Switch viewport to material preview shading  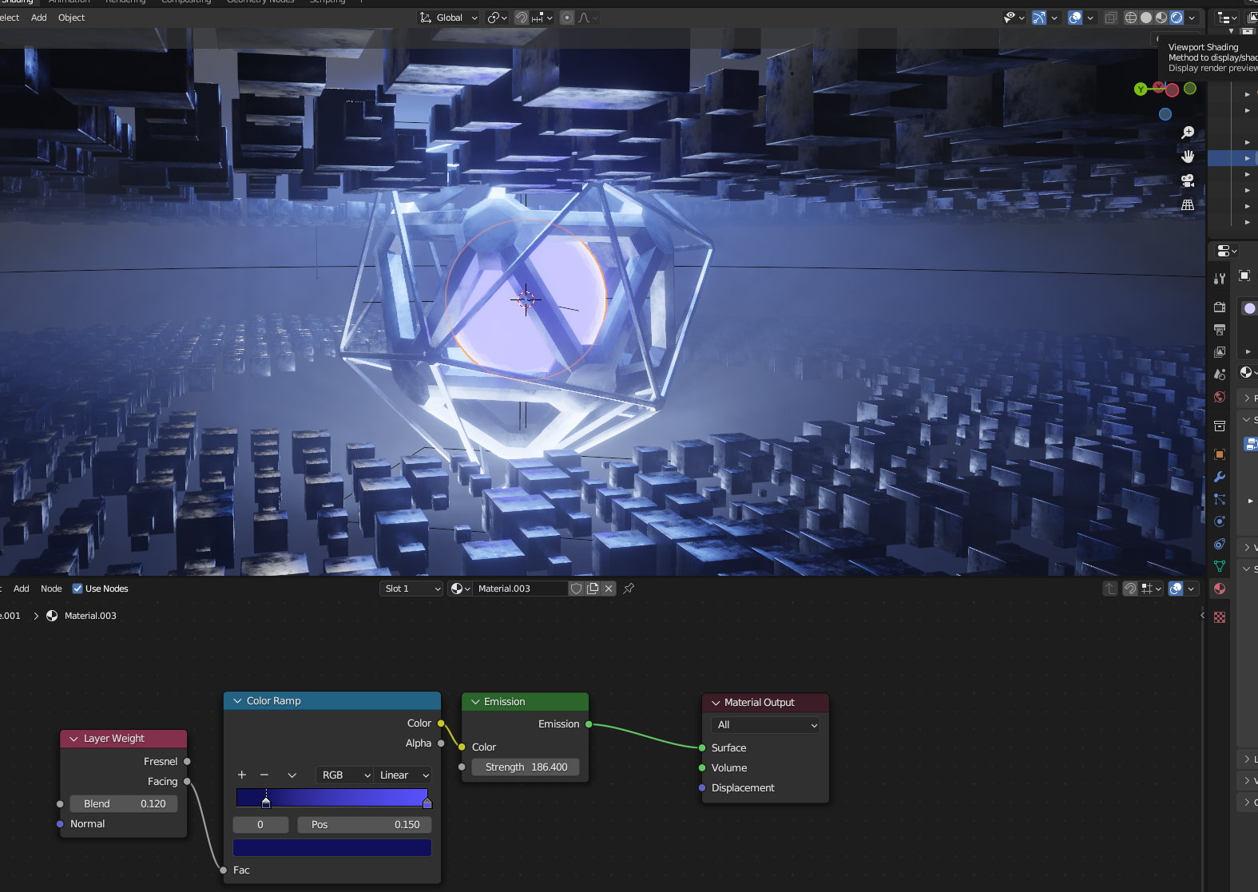click(1161, 18)
